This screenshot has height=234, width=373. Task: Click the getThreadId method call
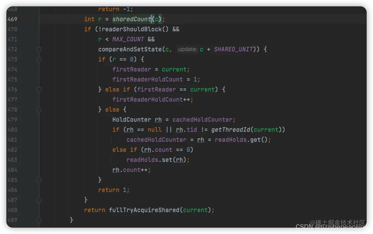pyautogui.click(x=230, y=130)
